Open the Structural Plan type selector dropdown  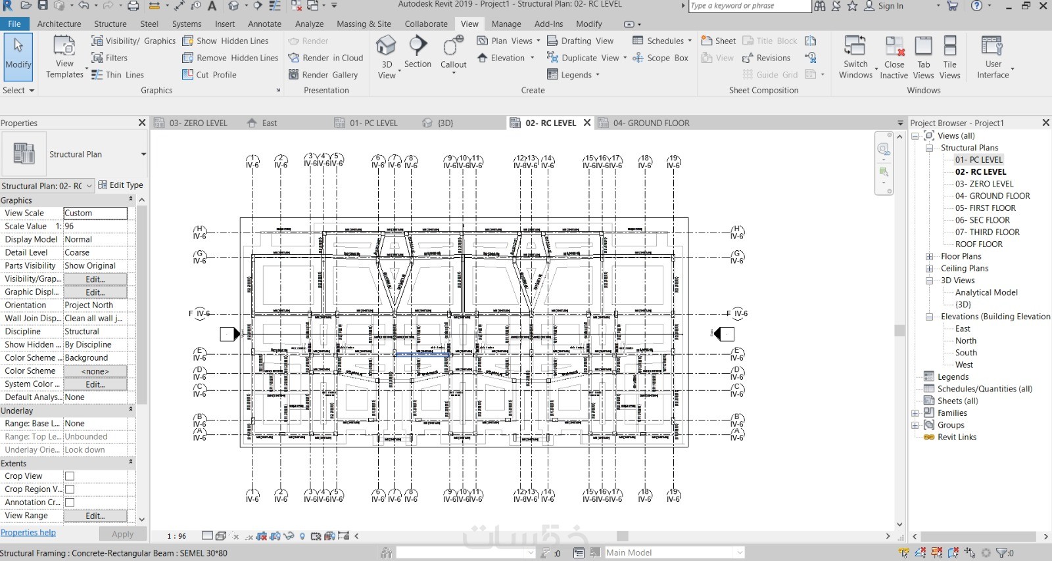coord(143,154)
